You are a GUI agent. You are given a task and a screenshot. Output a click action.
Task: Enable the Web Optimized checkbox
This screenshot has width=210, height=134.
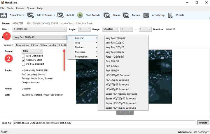pyautogui.click(x=23, y=56)
